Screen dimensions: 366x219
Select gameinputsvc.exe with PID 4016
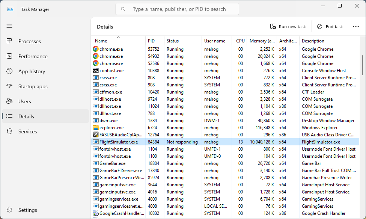[117, 192]
